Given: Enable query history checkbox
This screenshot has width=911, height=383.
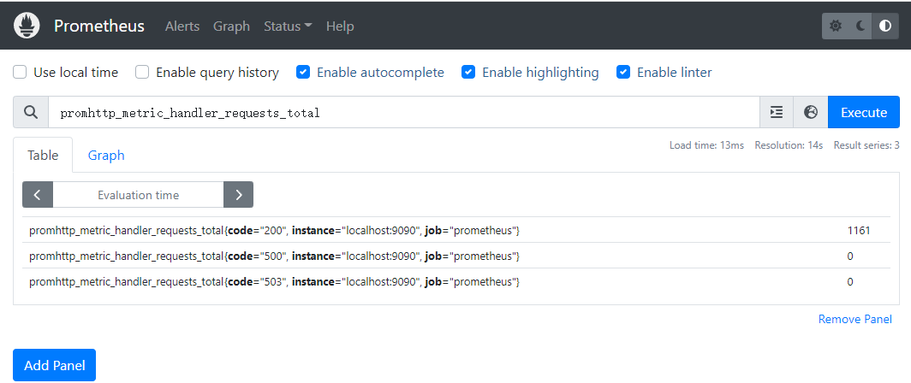Looking at the screenshot, I should coord(142,73).
